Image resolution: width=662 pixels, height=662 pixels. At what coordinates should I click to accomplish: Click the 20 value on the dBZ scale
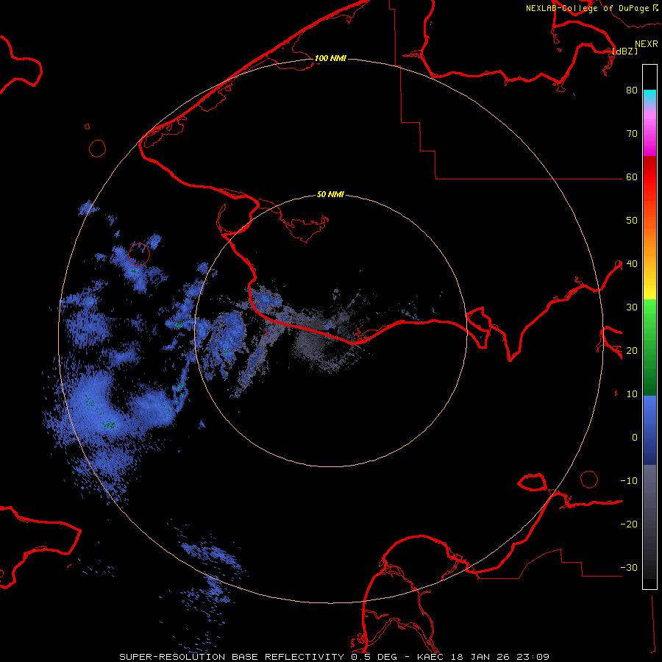(x=632, y=351)
